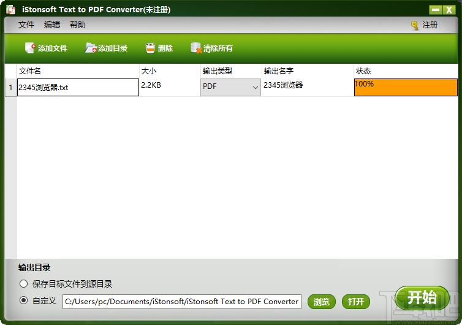Click the 打开 open button

point(355,302)
